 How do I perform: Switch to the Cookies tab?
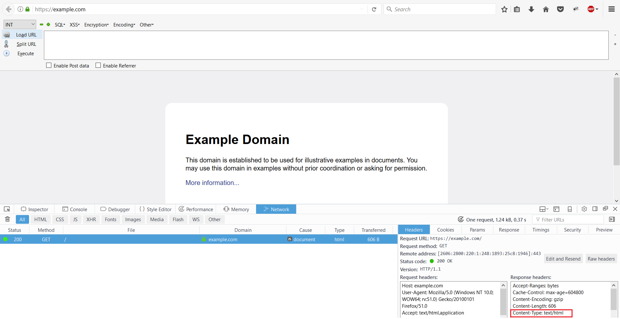445,230
